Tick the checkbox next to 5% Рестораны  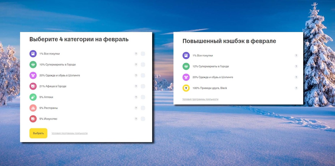143,108
